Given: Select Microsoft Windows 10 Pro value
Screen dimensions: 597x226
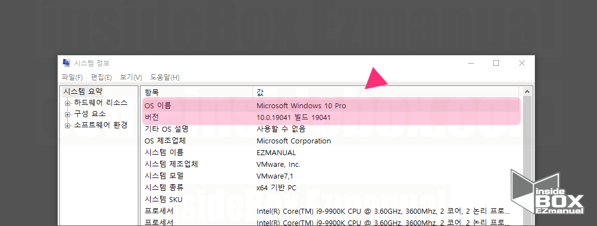Looking at the screenshot, I should point(301,106).
